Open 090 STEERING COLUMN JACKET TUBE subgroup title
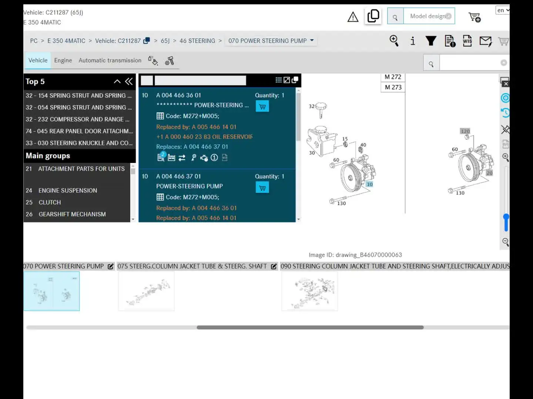Image resolution: width=533 pixels, height=399 pixels. coord(395,266)
